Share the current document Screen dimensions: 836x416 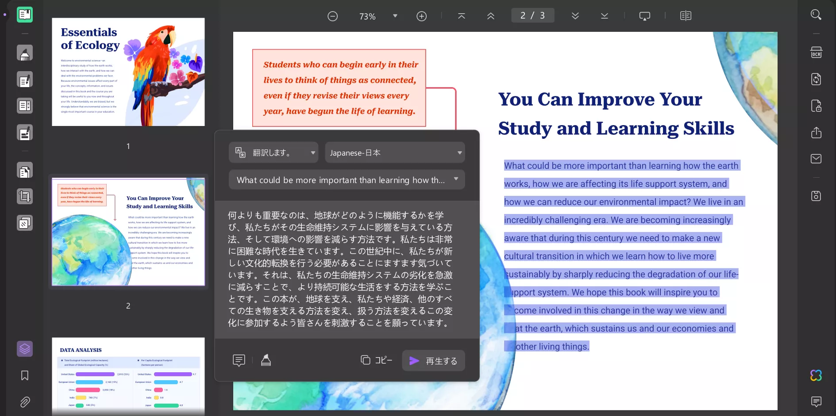(816, 133)
